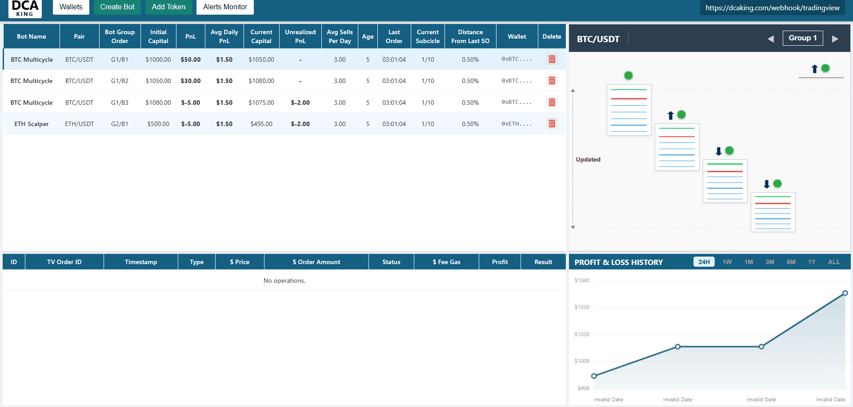853x407 pixels.
Task: Go to next group with right arrow
Action: [835, 39]
